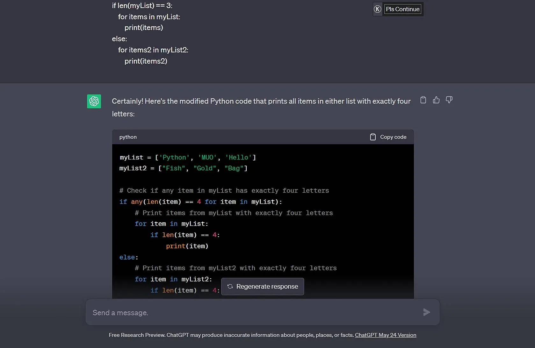Click the Regenerate response text

(267, 287)
